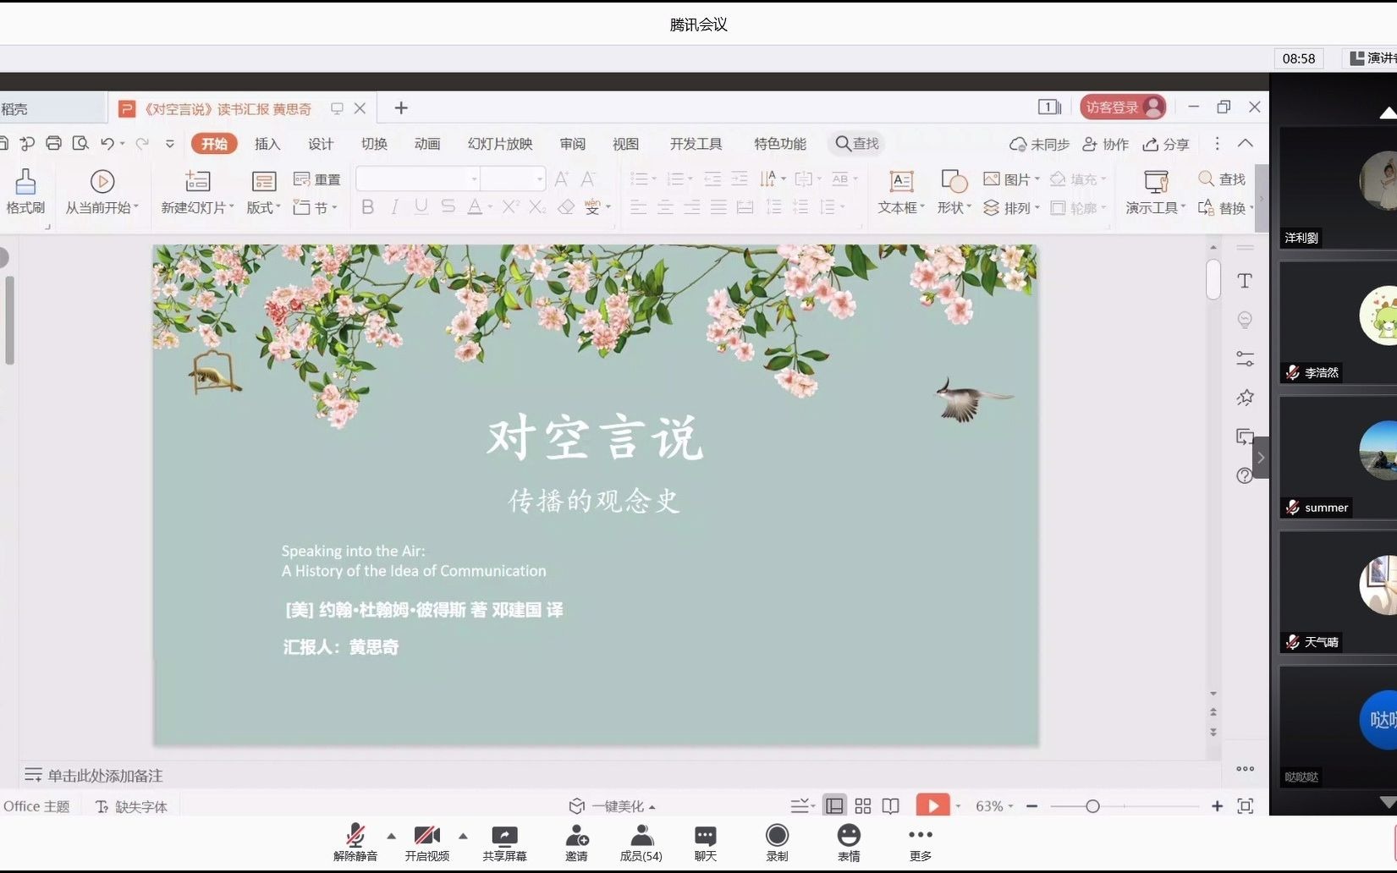Click the slideshow play button in status bar

[x=932, y=805]
